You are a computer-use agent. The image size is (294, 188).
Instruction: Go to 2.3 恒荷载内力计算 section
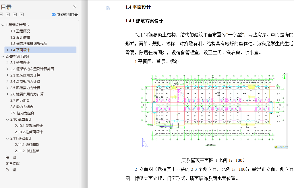click(x=25, y=75)
